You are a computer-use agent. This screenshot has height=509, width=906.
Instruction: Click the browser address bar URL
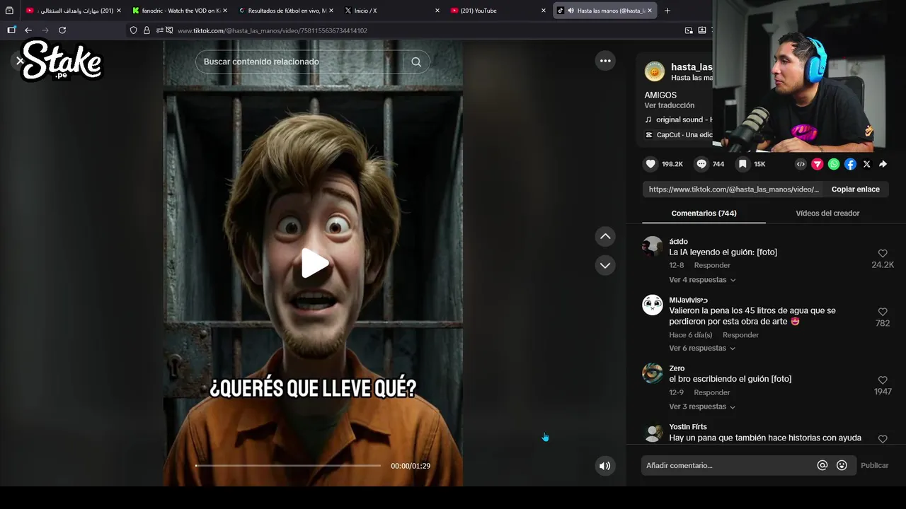(x=272, y=30)
